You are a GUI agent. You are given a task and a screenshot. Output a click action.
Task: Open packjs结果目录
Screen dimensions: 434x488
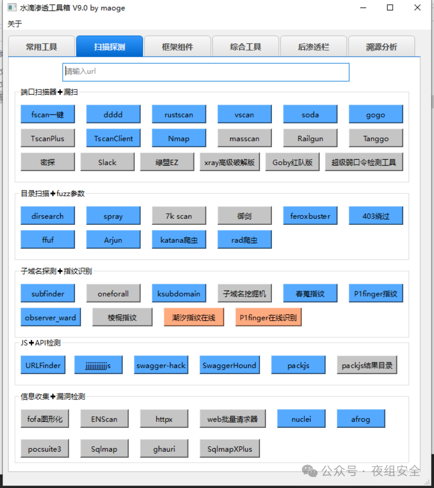[x=367, y=365]
